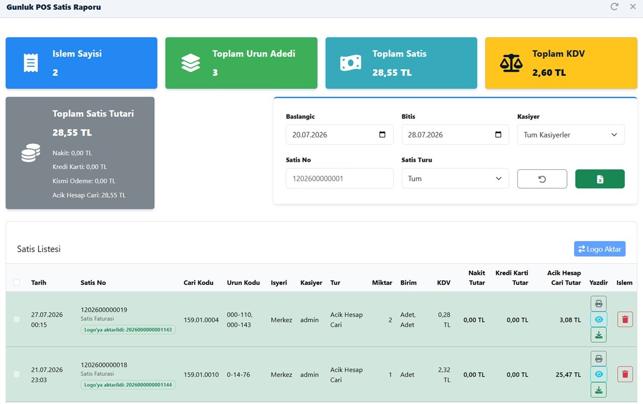Export report with green Excel button

(600, 179)
